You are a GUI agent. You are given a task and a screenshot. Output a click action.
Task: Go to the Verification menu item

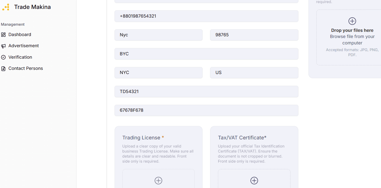tap(20, 57)
